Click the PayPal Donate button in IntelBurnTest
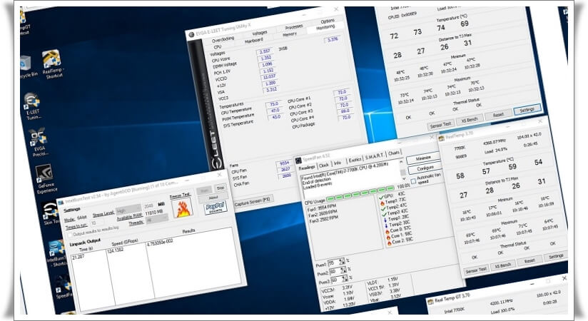 (x=216, y=208)
